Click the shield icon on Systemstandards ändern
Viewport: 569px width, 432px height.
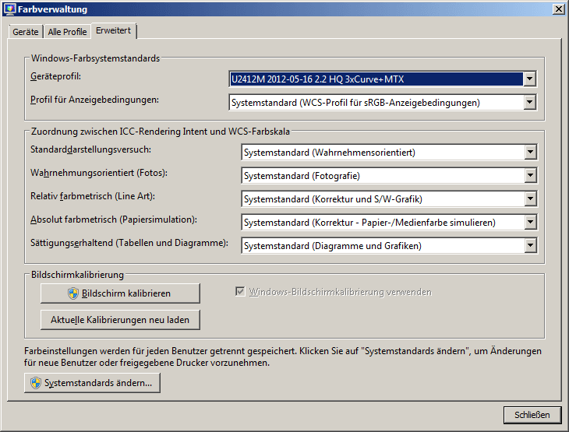click(x=36, y=383)
